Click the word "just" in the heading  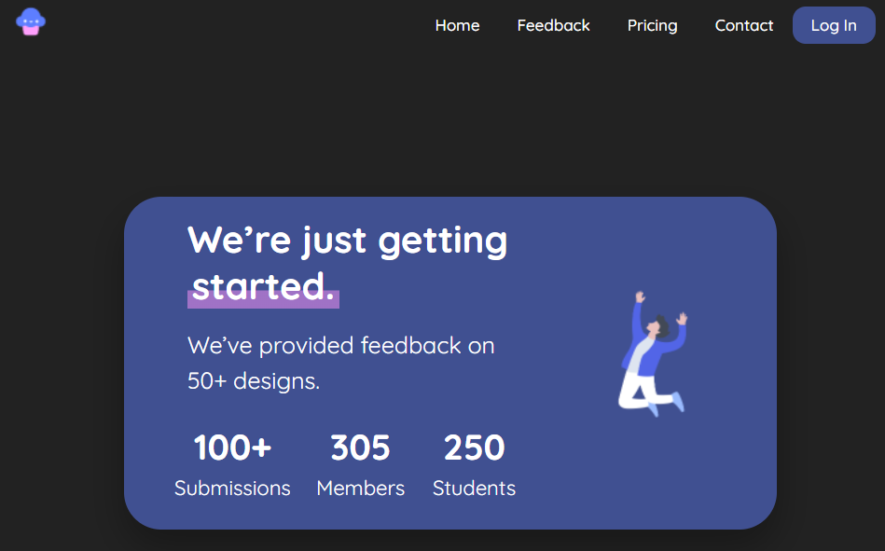coord(334,241)
